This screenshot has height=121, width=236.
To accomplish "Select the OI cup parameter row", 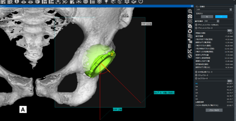I will click(214, 90).
